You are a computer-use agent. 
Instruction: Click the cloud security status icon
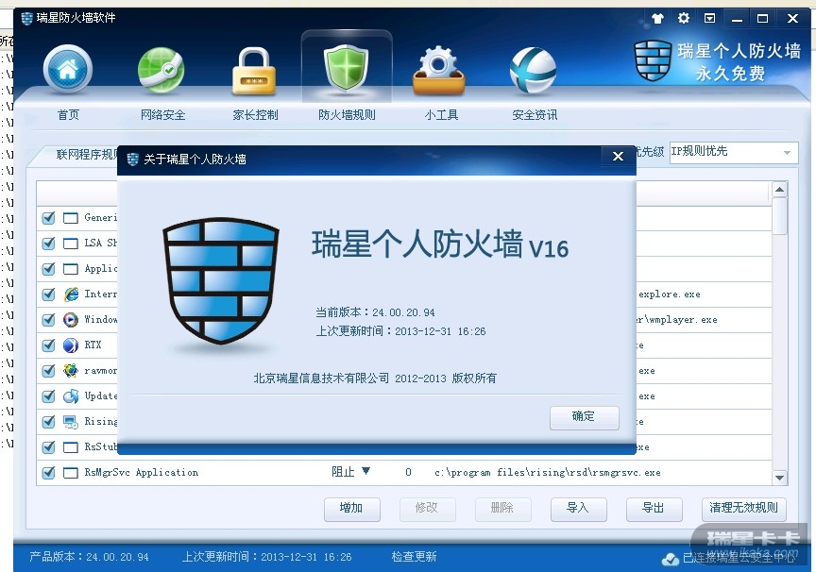pyautogui.click(x=671, y=559)
